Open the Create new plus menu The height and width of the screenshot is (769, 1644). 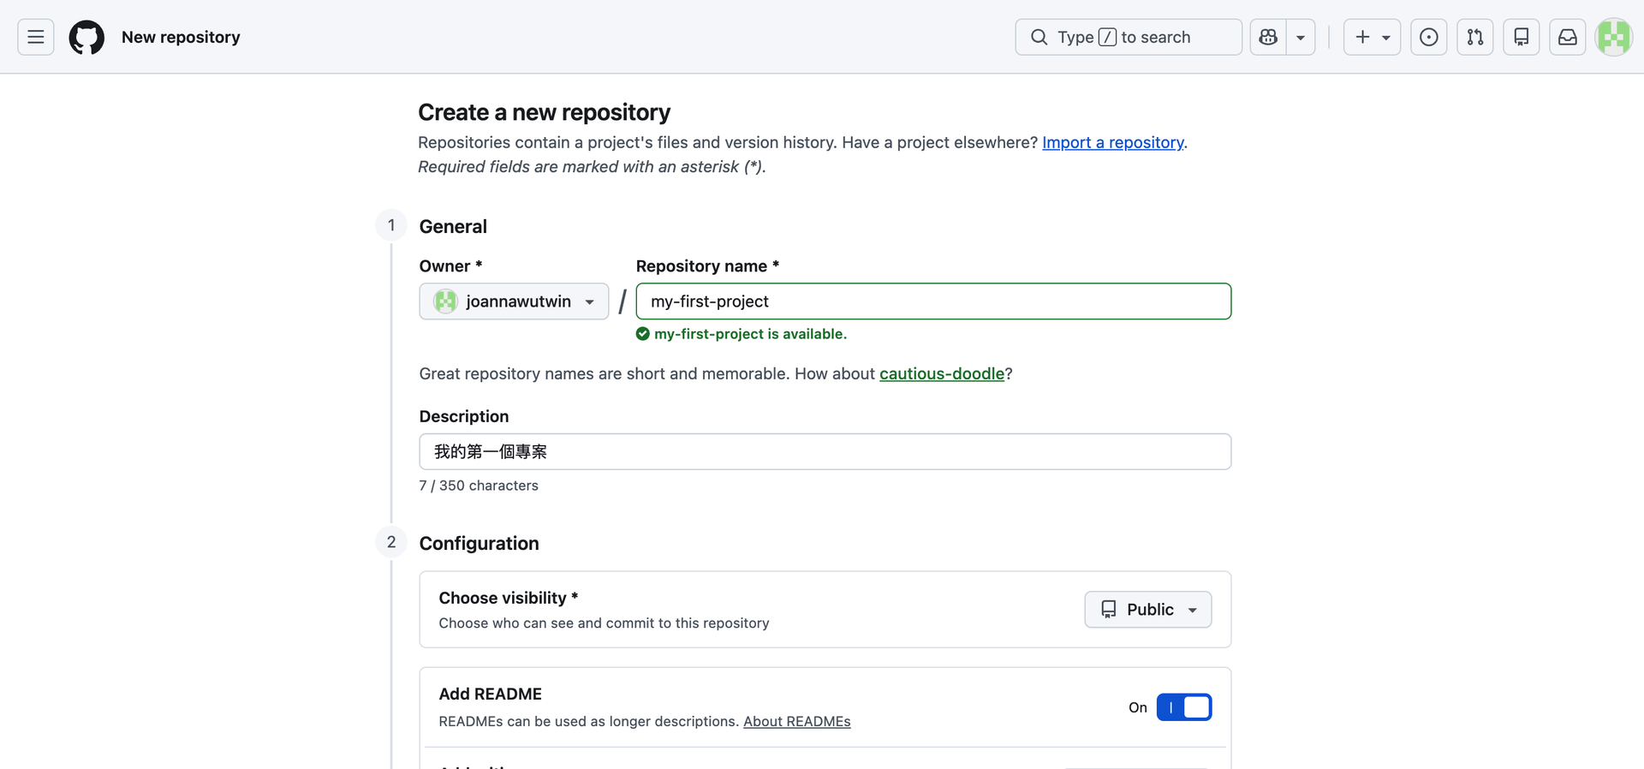1372,37
